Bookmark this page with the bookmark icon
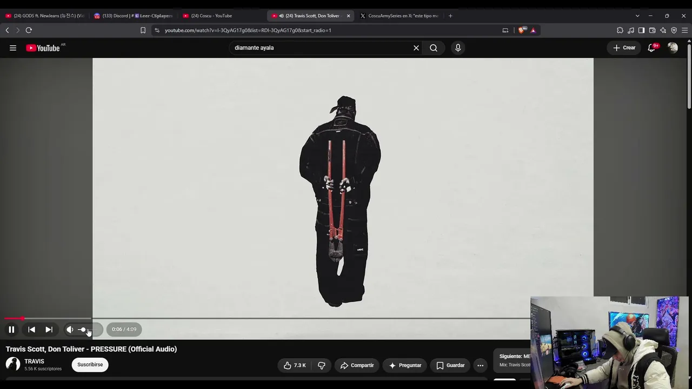The image size is (692, 389). pyautogui.click(x=143, y=30)
